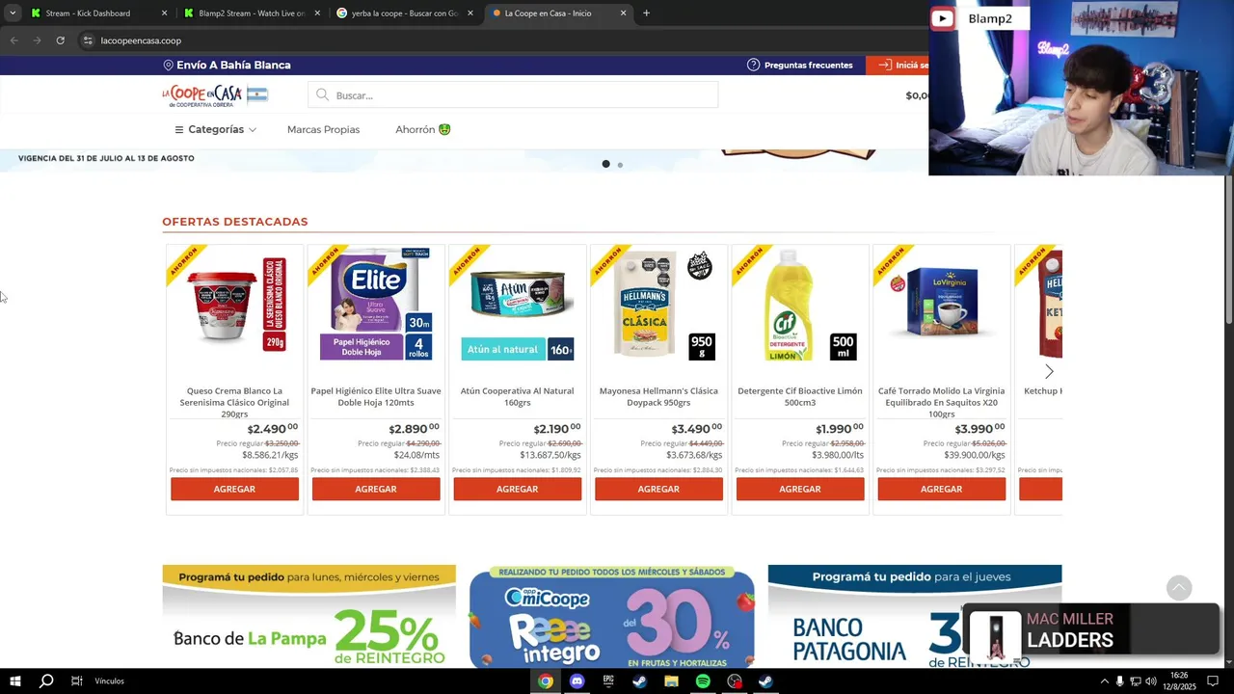Advance offers carousel with next arrow

[1049, 371]
